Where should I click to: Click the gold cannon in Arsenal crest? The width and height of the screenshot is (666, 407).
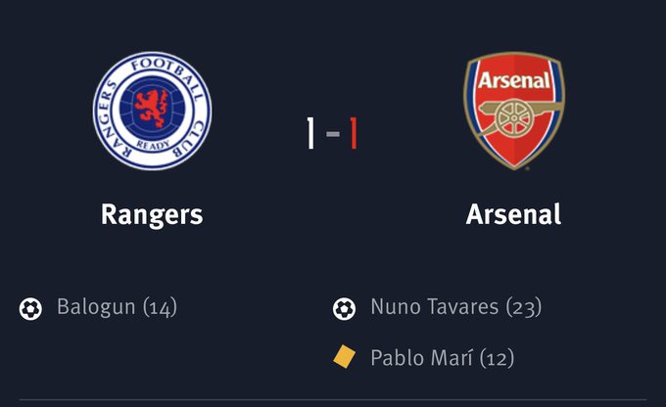coord(516,116)
